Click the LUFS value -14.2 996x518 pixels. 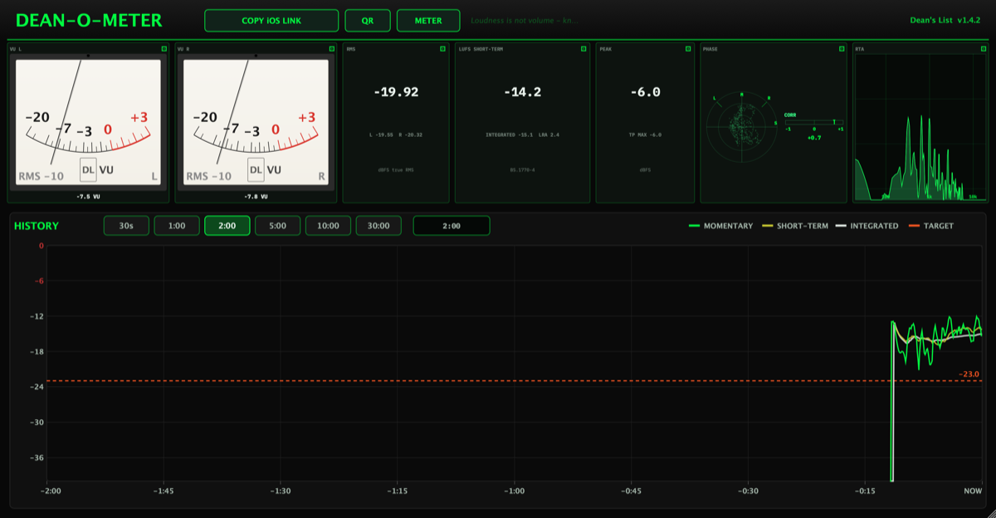(522, 92)
